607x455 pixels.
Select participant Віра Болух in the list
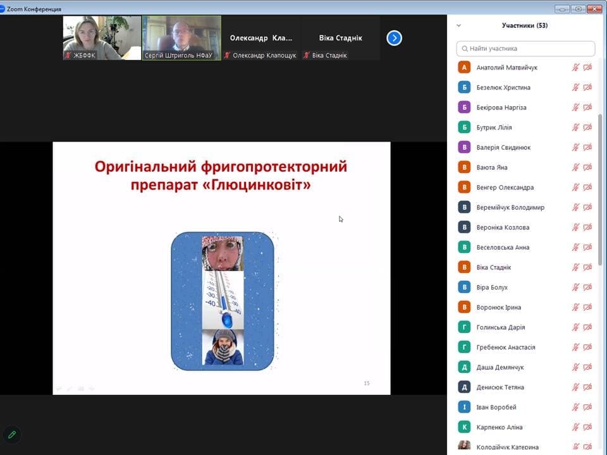coord(525,287)
